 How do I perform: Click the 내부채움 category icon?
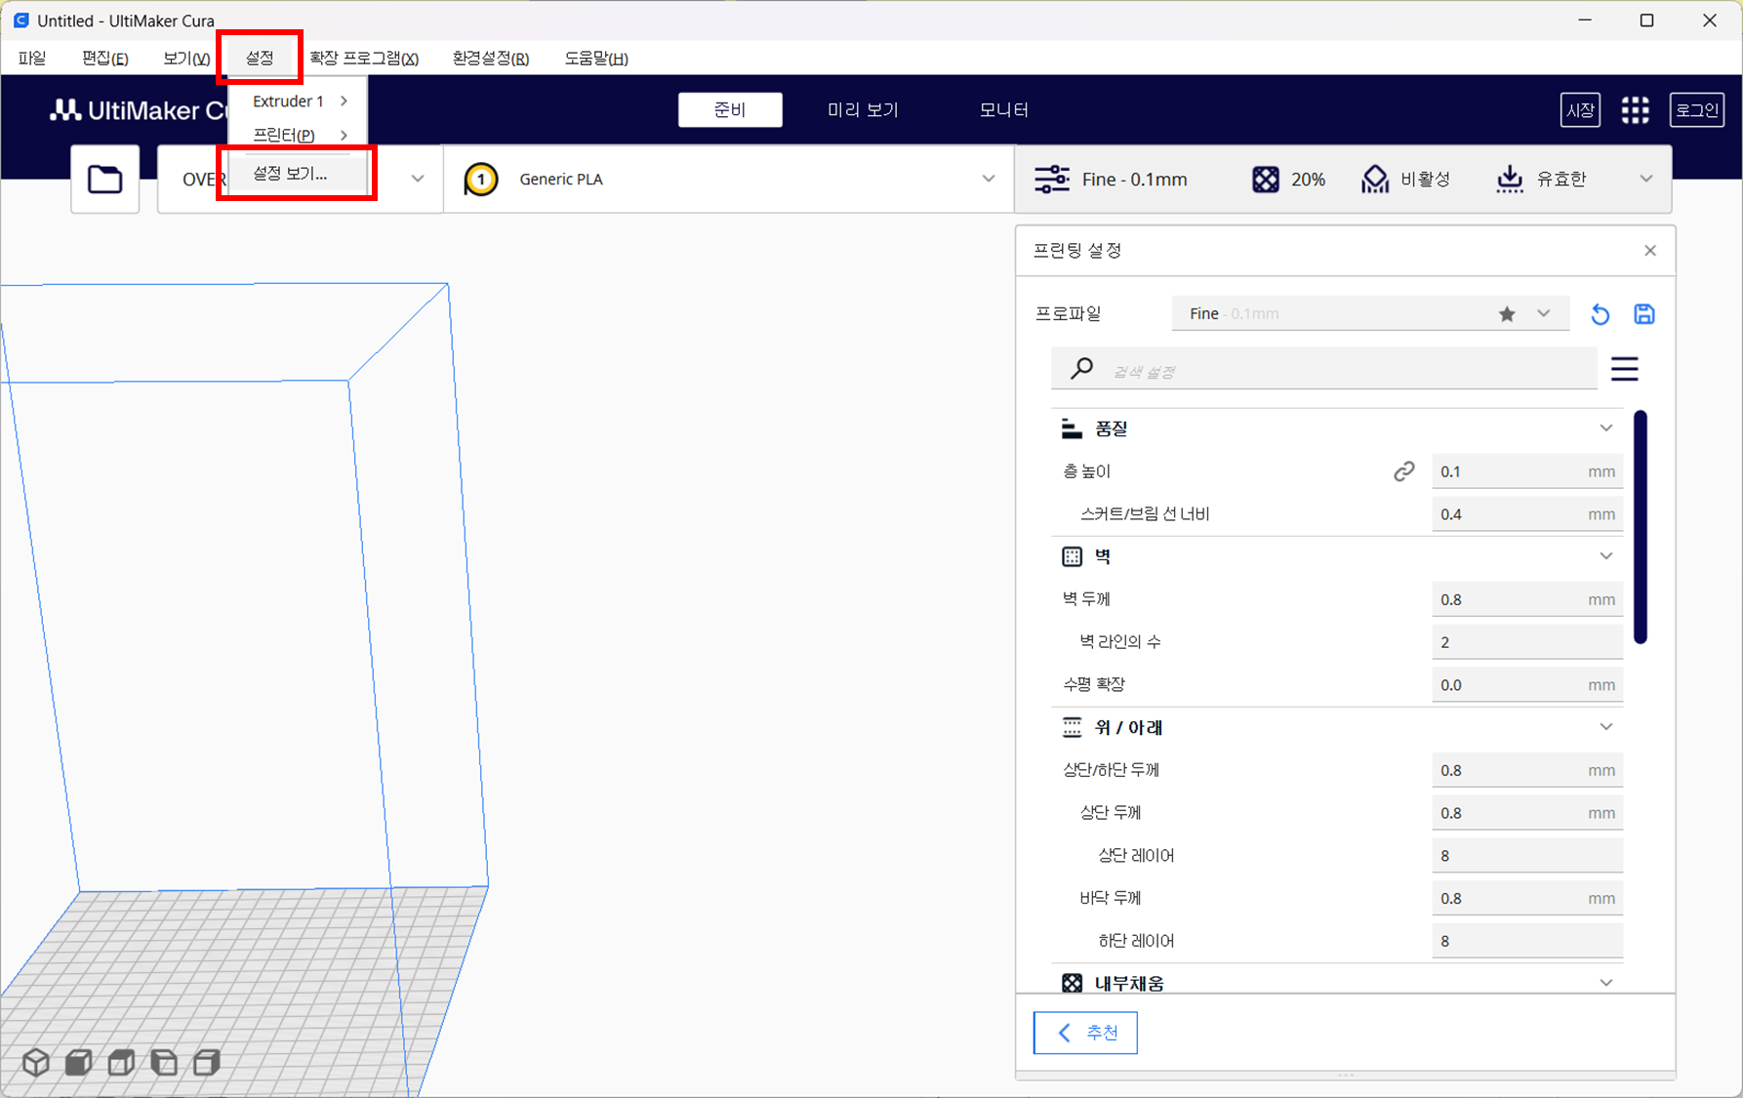coord(1072,983)
